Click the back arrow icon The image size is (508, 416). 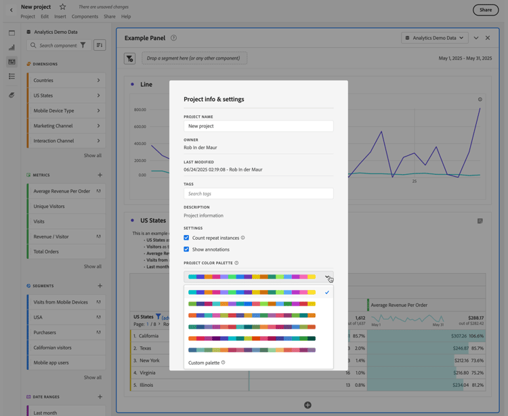point(12,10)
